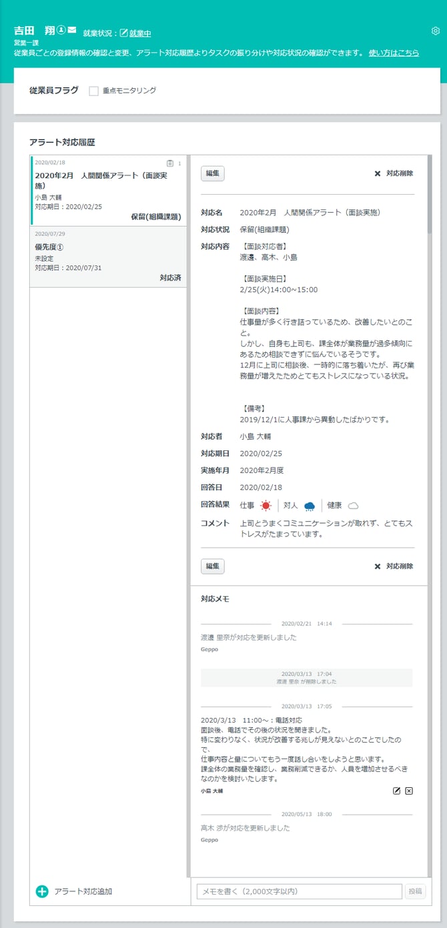Viewport: 447px width, 928px height.
Task: Click the 対応状況 value 保留(組織課題) in details
Action: [x=264, y=229]
